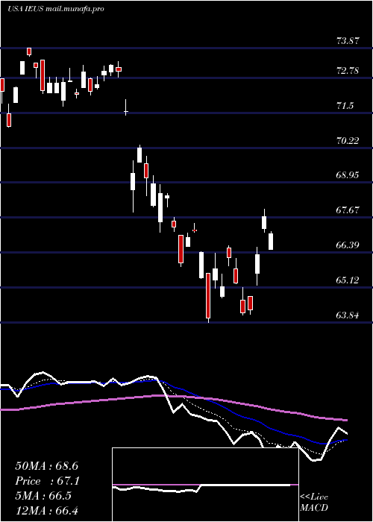Viewport: 373px width, 522px height.
Task: Click the '12MA : 66.4' readout
Action: (x=46, y=510)
